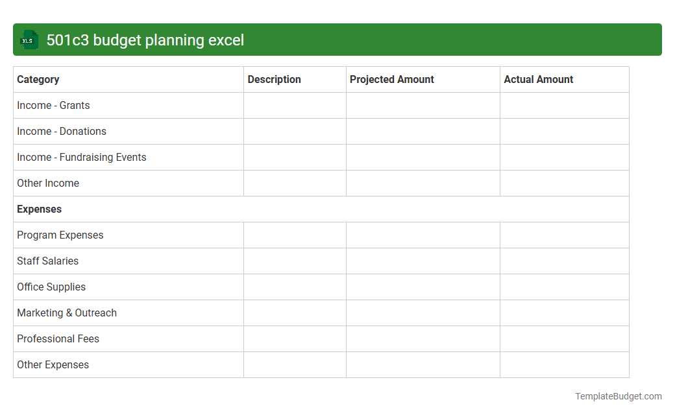Click Income - Fundraising Events cell

click(81, 157)
